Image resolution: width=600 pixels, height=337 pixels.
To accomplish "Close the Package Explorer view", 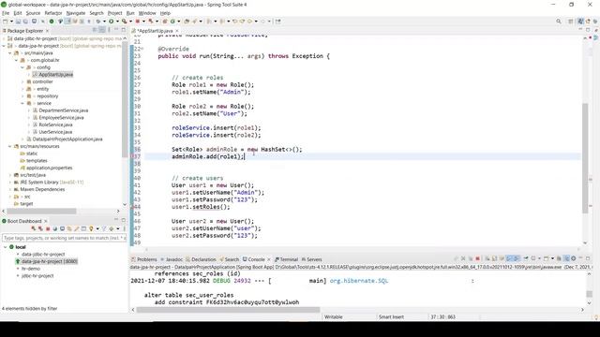I will (47, 31).
